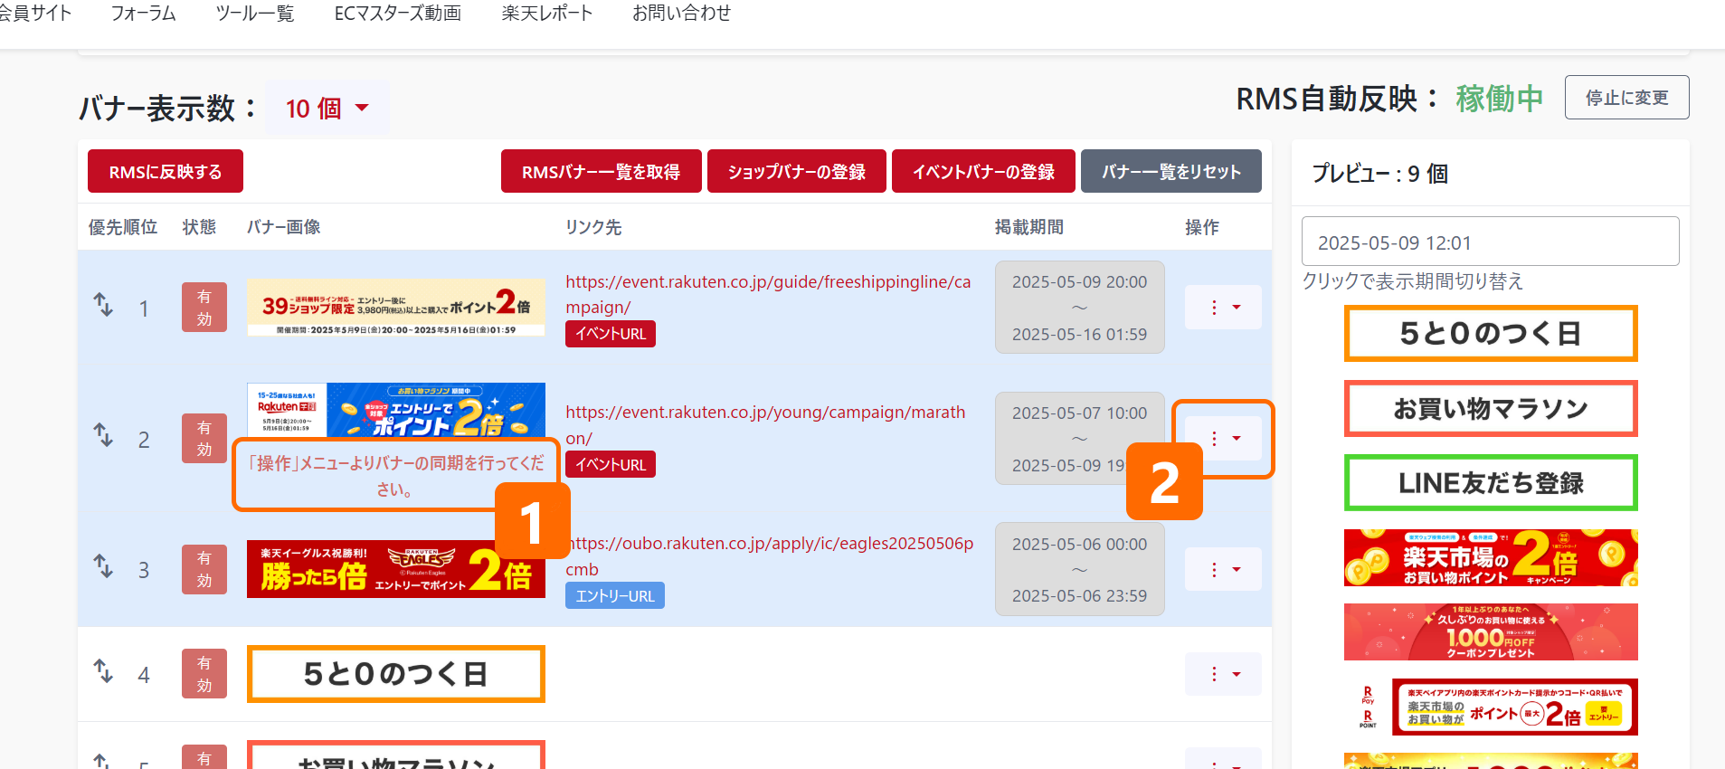Click preview 5と0のつく日 banner

click(1491, 334)
